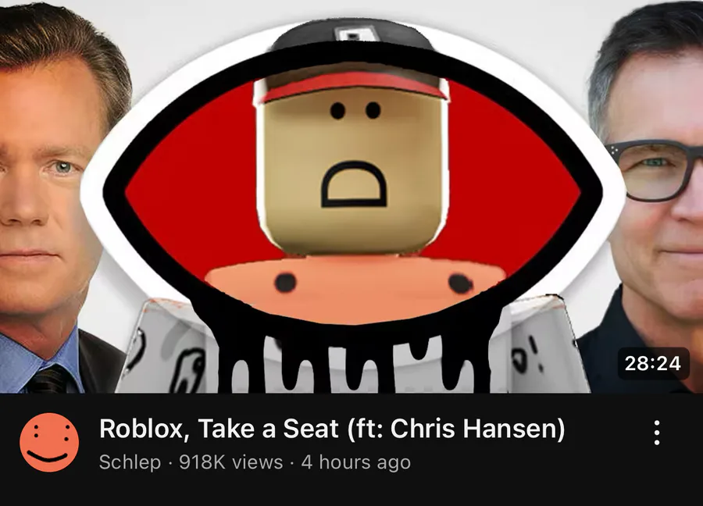Image resolution: width=703 pixels, height=506 pixels.
Task: Click the 28:24 video duration badge
Action: pyautogui.click(x=652, y=363)
